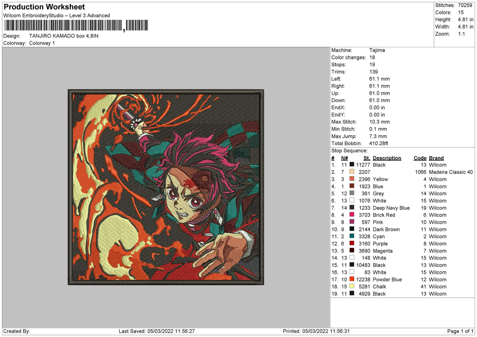The width and height of the screenshot is (477, 337).
Task: Click the Machine value Tajima
Action: pyautogui.click(x=377, y=50)
